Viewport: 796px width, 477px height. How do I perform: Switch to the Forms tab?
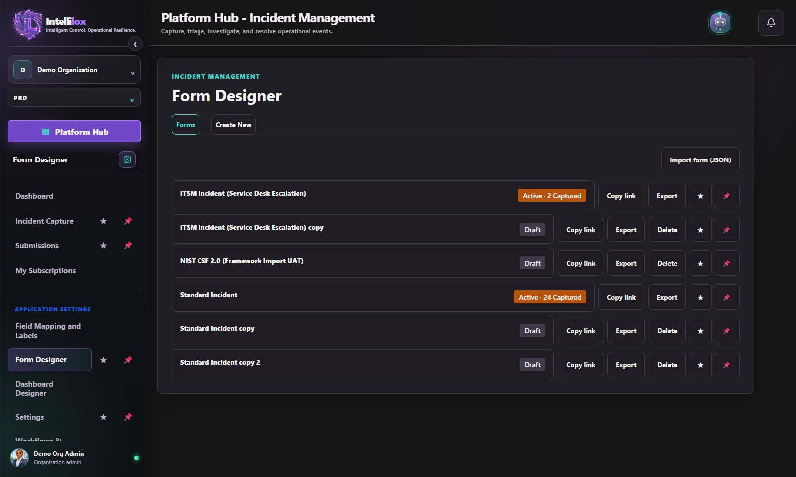[x=186, y=125]
